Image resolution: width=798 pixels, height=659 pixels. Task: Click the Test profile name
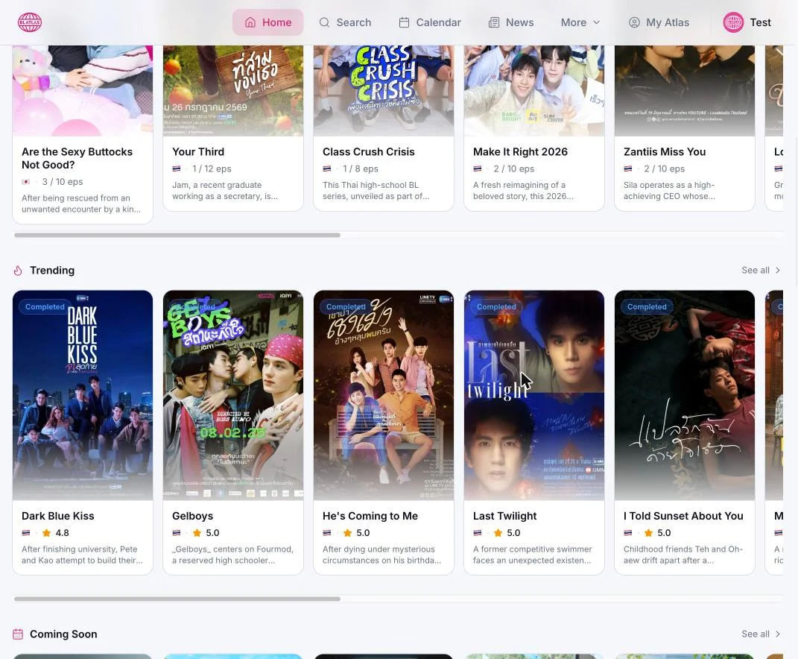tap(760, 22)
